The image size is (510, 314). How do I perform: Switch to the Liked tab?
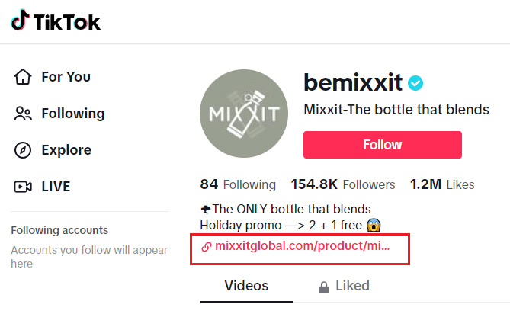[x=352, y=286]
